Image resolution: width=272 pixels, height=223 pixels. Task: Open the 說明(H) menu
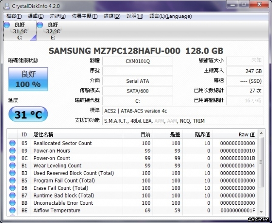pos(135,16)
